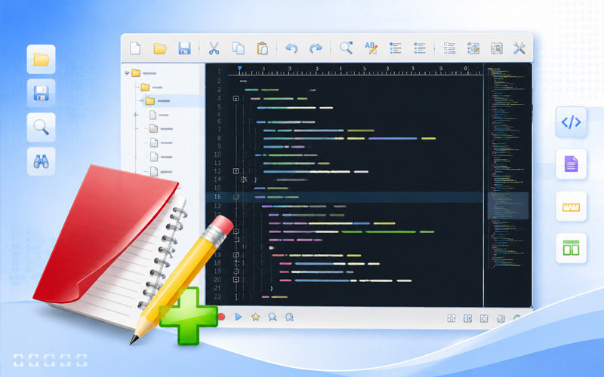Open a file with the toolbar folder icon
Image resolution: width=604 pixels, height=377 pixels.
[x=160, y=48]
